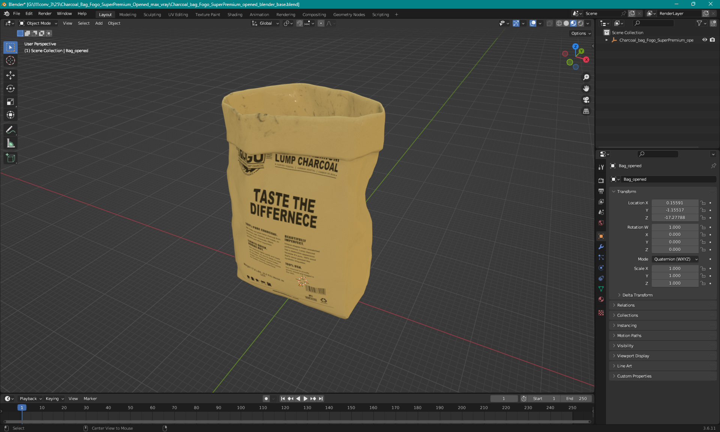Image resolution: width=720 pixels, height=432 pixels.
Task: Click the Zoom viewport magnifier icon
Action: coord(586,77)
